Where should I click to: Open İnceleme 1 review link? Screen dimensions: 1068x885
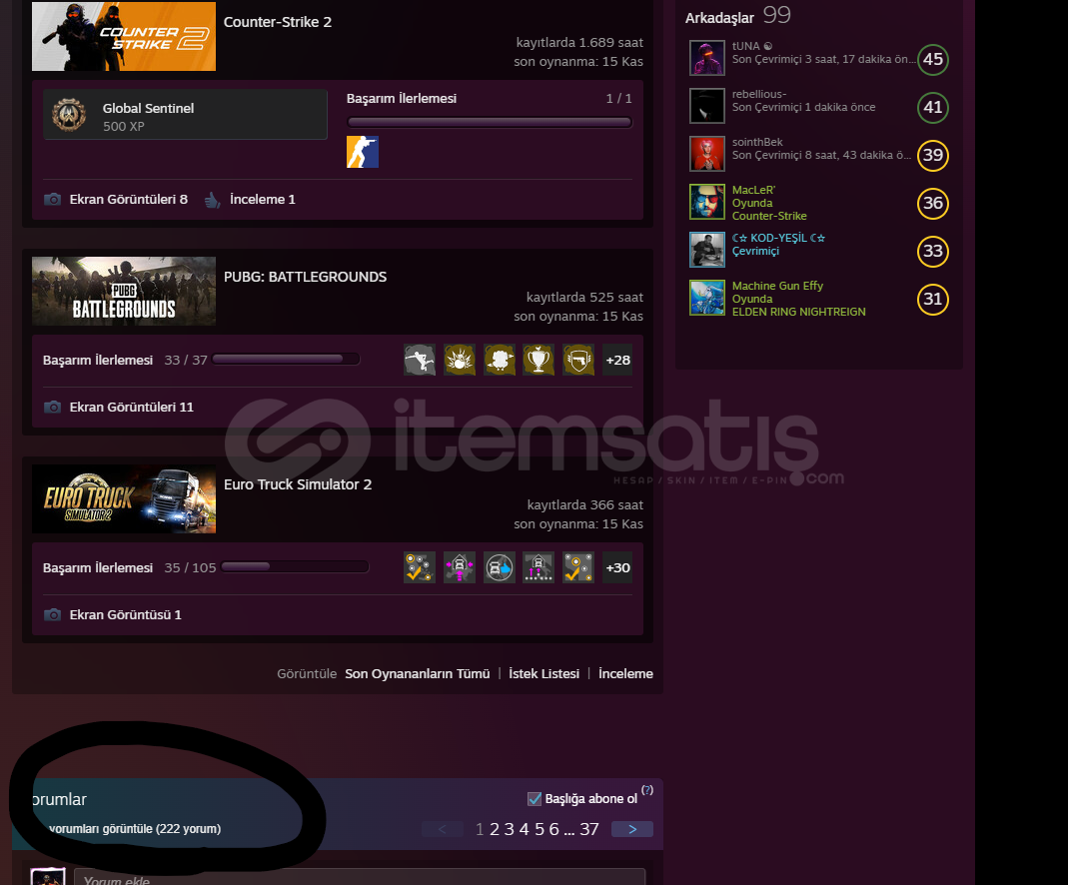[262, 200]
